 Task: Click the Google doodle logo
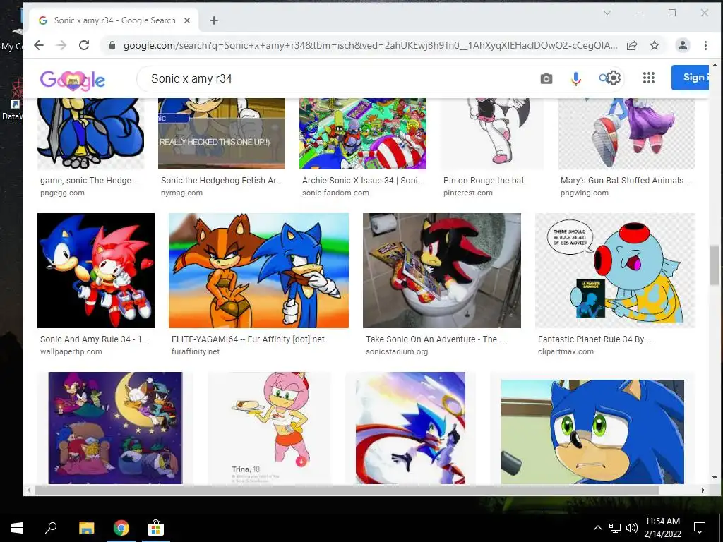pyautogui.click(x=73, y=80)
